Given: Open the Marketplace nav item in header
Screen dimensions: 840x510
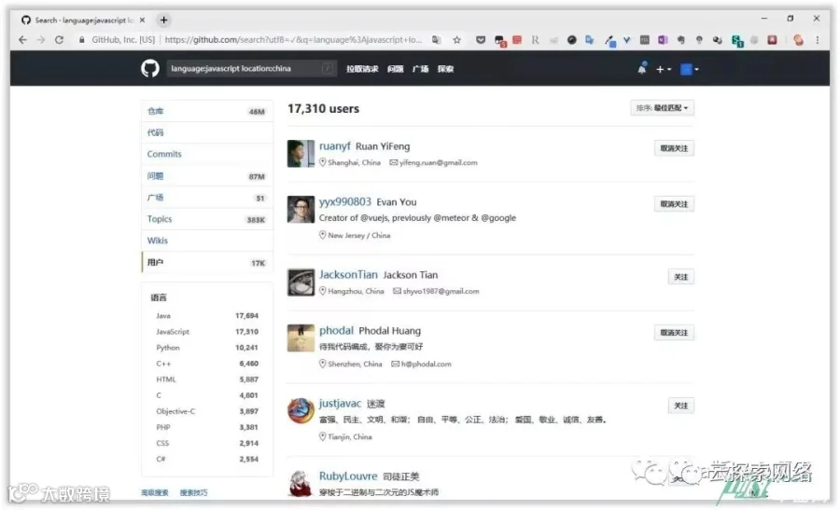Looking at the screenshot, I should point(421,69).
